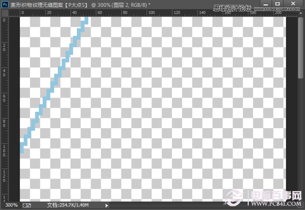
Task: Click the dark pasteboard left of canvas
Action: [14, 109]
